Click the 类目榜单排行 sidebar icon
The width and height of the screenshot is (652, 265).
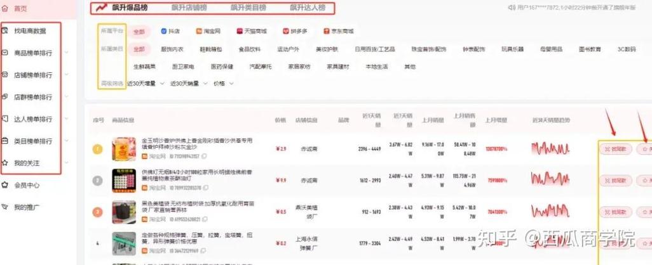[4, 141]
